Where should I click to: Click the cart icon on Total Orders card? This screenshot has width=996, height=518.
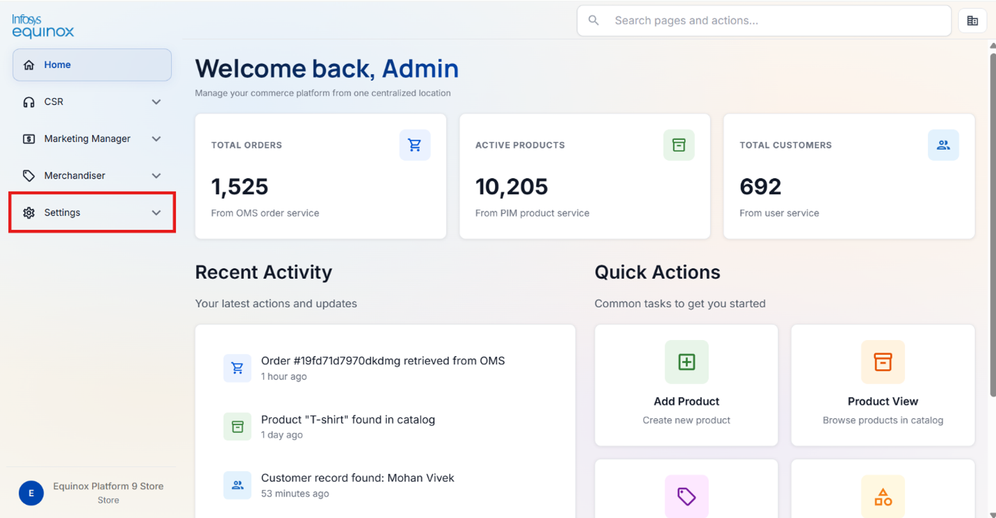pyautogui.click(x=415, y=145)
